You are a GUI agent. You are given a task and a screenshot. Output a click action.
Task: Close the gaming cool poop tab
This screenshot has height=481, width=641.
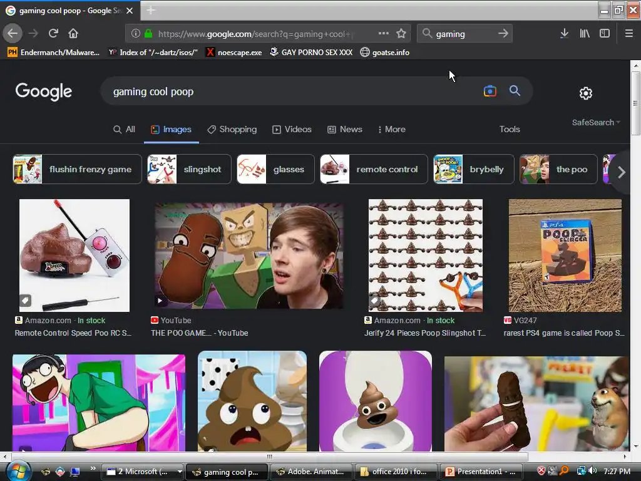pyautogui.click(x=130, y=11)
